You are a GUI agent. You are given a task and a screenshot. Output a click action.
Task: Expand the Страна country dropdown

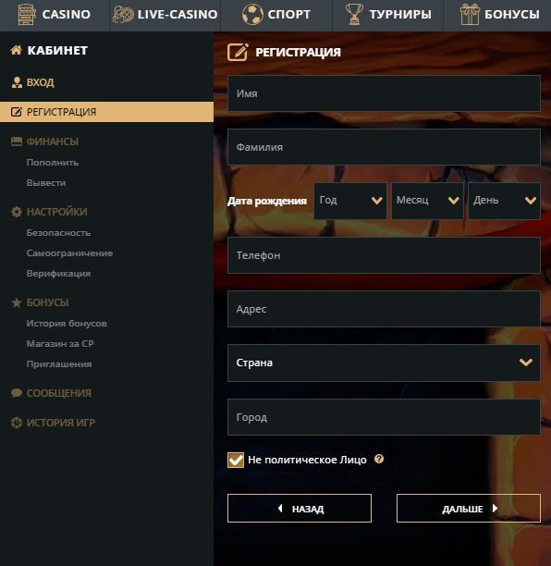pyautogui.click(x=384, y=363)
